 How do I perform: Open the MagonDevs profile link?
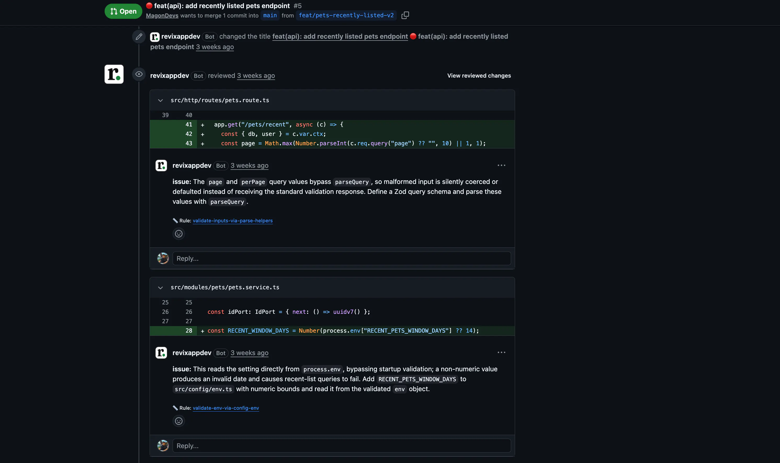coord(162,15)
